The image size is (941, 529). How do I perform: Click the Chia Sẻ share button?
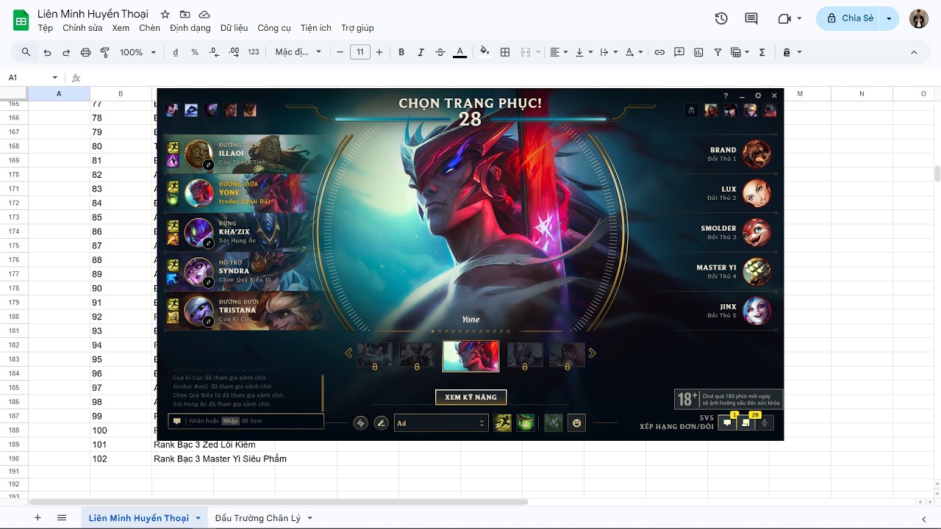click(850, 18)
